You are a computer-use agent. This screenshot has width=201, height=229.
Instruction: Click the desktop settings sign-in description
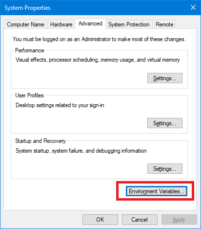[x=60, y=105]
